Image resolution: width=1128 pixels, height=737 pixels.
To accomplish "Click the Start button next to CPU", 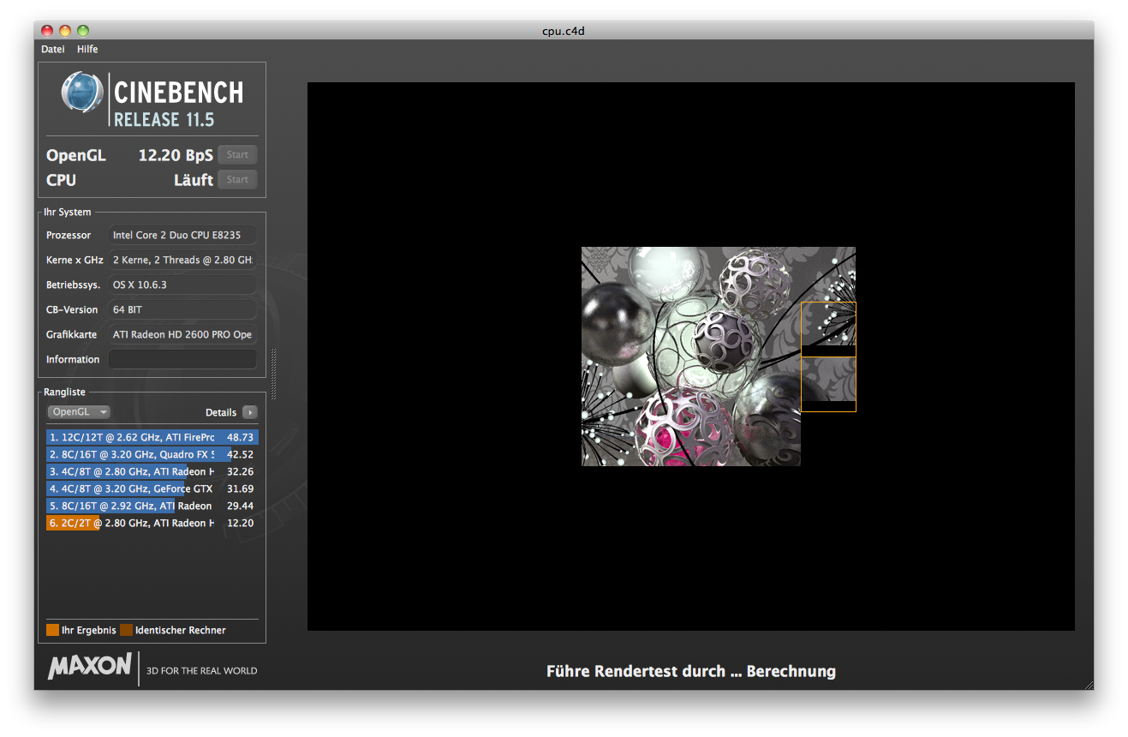I will pos(237,179).
